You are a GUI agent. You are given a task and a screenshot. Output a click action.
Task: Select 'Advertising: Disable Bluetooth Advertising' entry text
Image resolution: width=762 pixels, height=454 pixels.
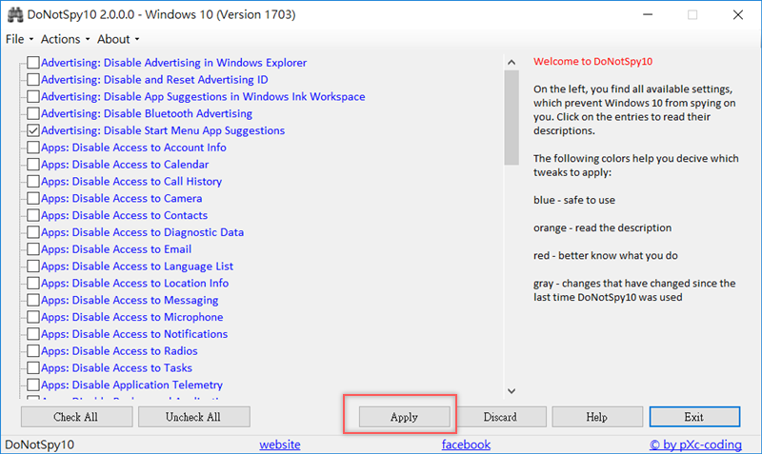tap(147, 113)
